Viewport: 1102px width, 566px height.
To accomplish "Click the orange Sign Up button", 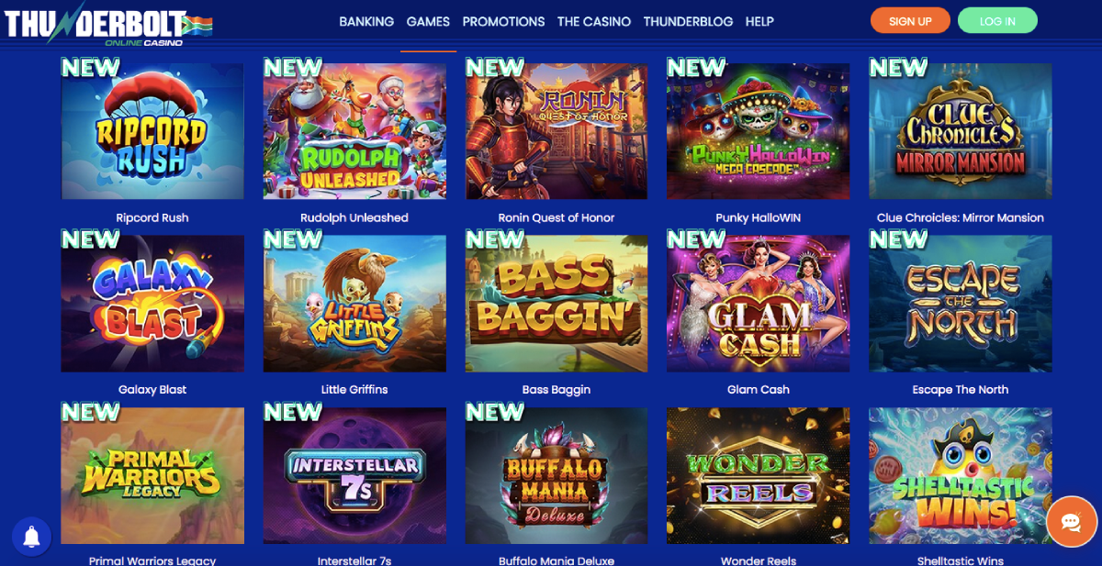I will click(910, 21).
